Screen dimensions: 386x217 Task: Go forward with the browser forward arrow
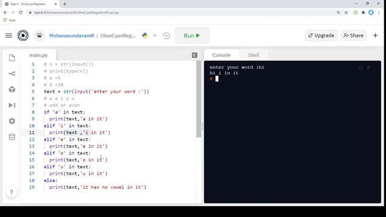(x=13, y=12)
